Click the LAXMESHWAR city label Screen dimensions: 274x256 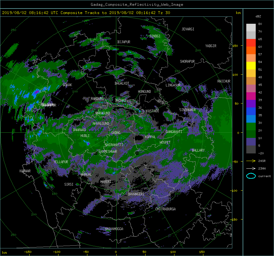click(108, 152)
